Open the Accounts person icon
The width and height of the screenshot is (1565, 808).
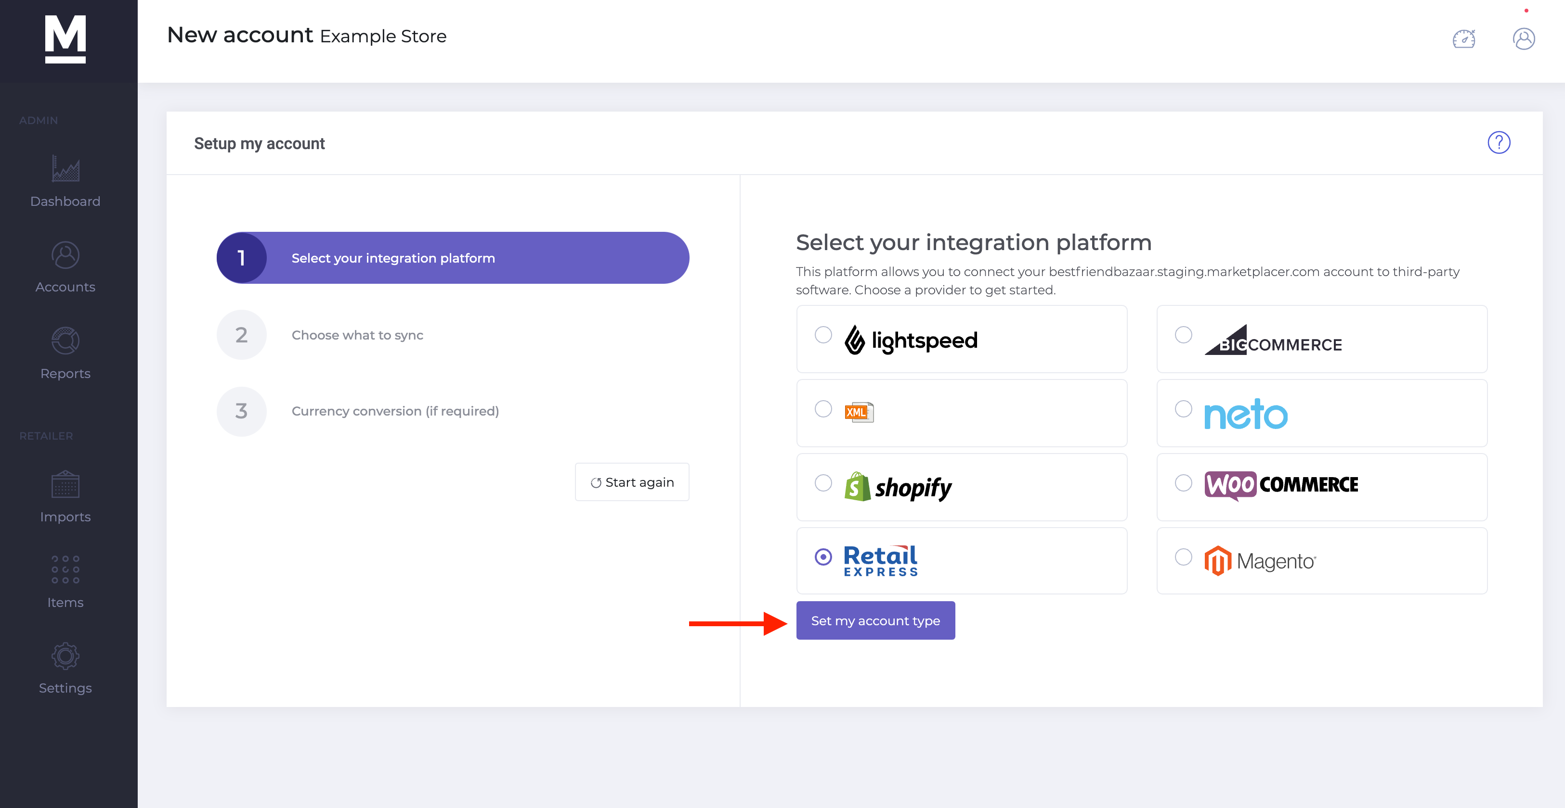coord(65,255)
